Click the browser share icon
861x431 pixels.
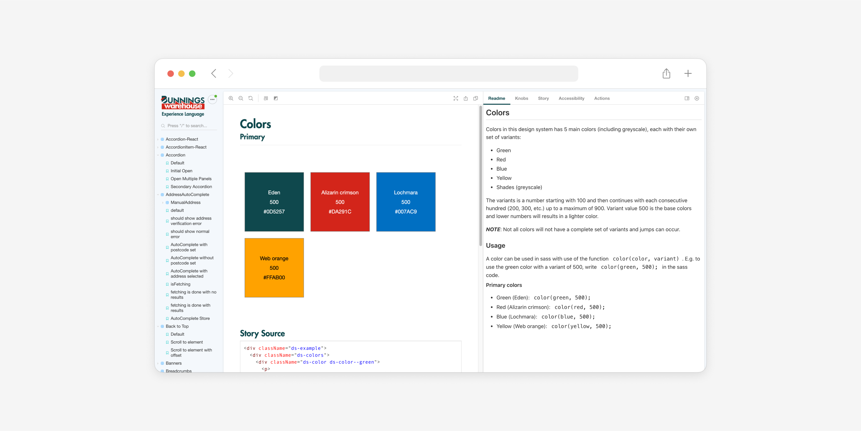666,73
